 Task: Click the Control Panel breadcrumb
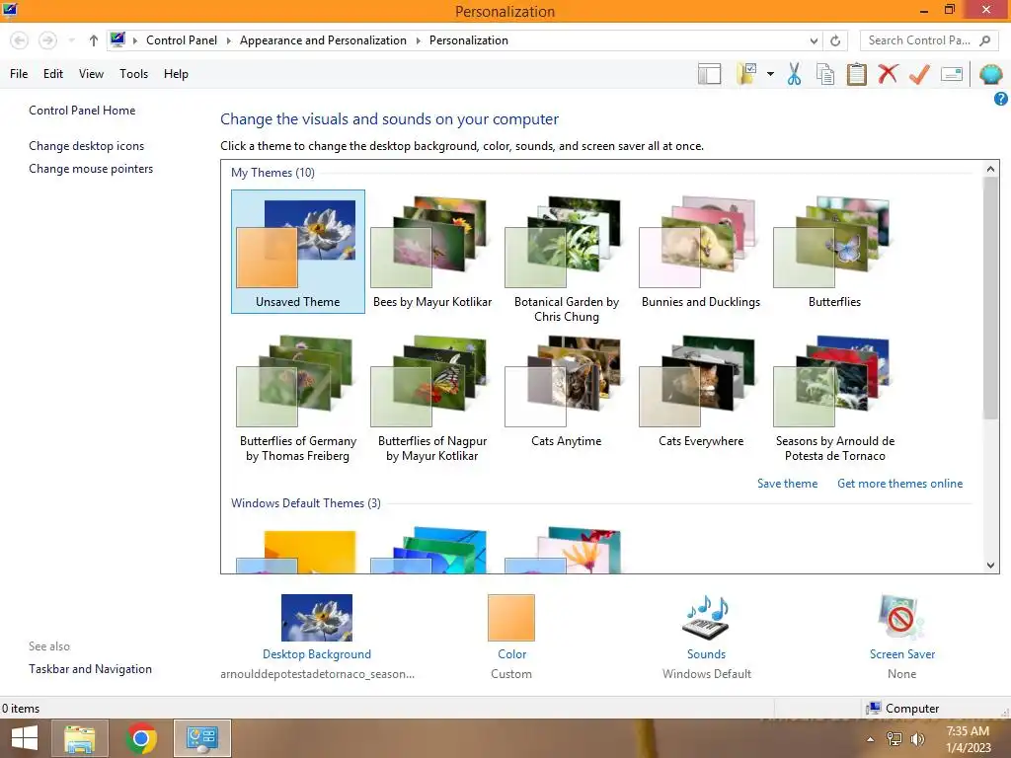(x=182, y=39)
